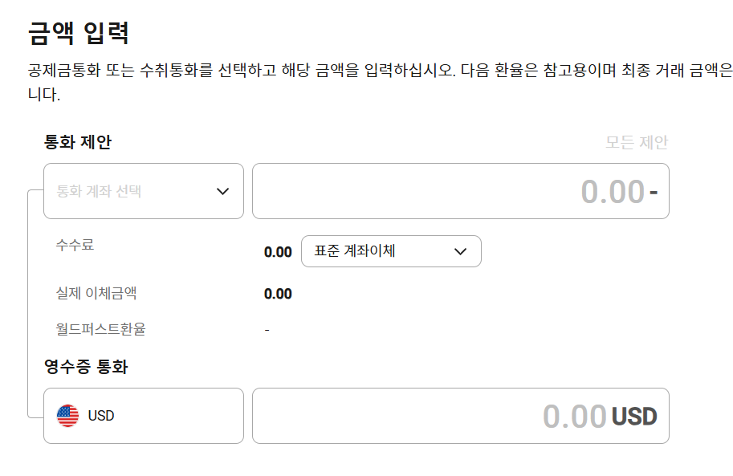This screenshot has height=476, width=733.
Task: Click the chevron in the 통화 계좌 선택 box
Action: [222, 191]
